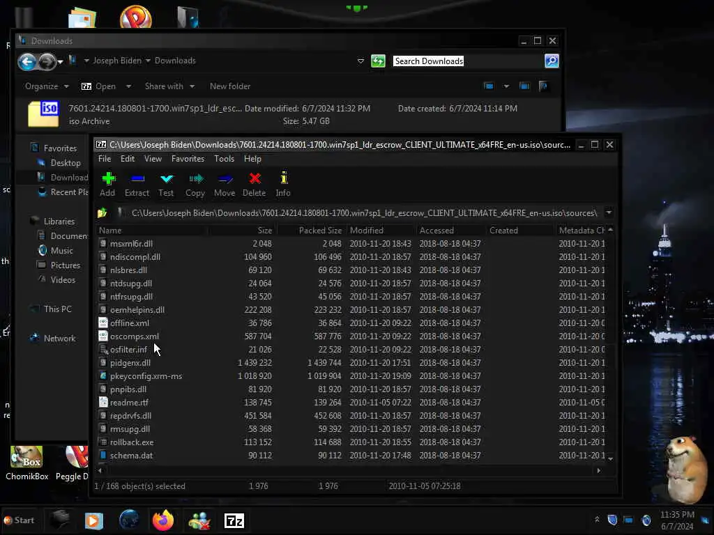Click the Explorer back arrow in Downloads window
Screen dimensions: 714x535
(27, 61)
